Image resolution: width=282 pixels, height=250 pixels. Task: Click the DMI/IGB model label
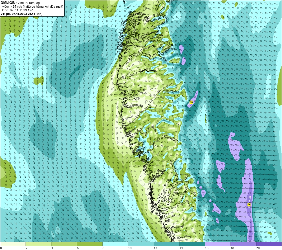tap(8, 3)
